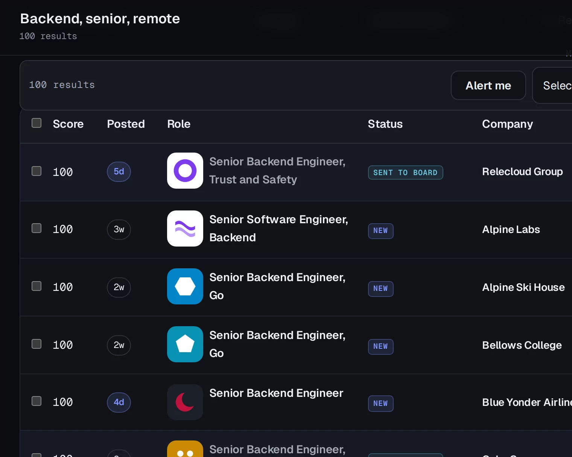Click the NEW badge for Alpine Ski House
Screen dimensions: 572x457
[x=380, y=289]
